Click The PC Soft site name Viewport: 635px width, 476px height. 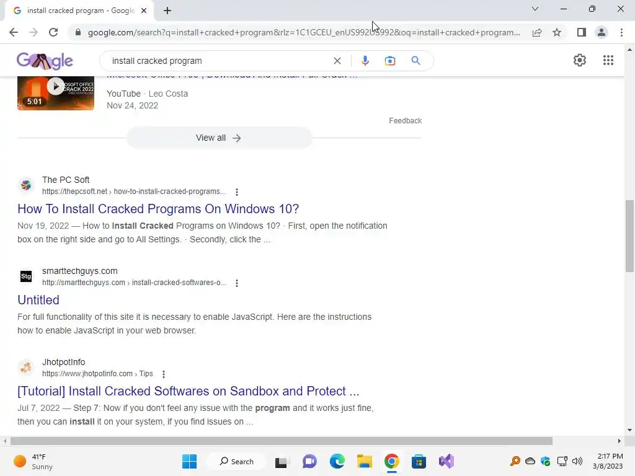[x=66, y=180]
